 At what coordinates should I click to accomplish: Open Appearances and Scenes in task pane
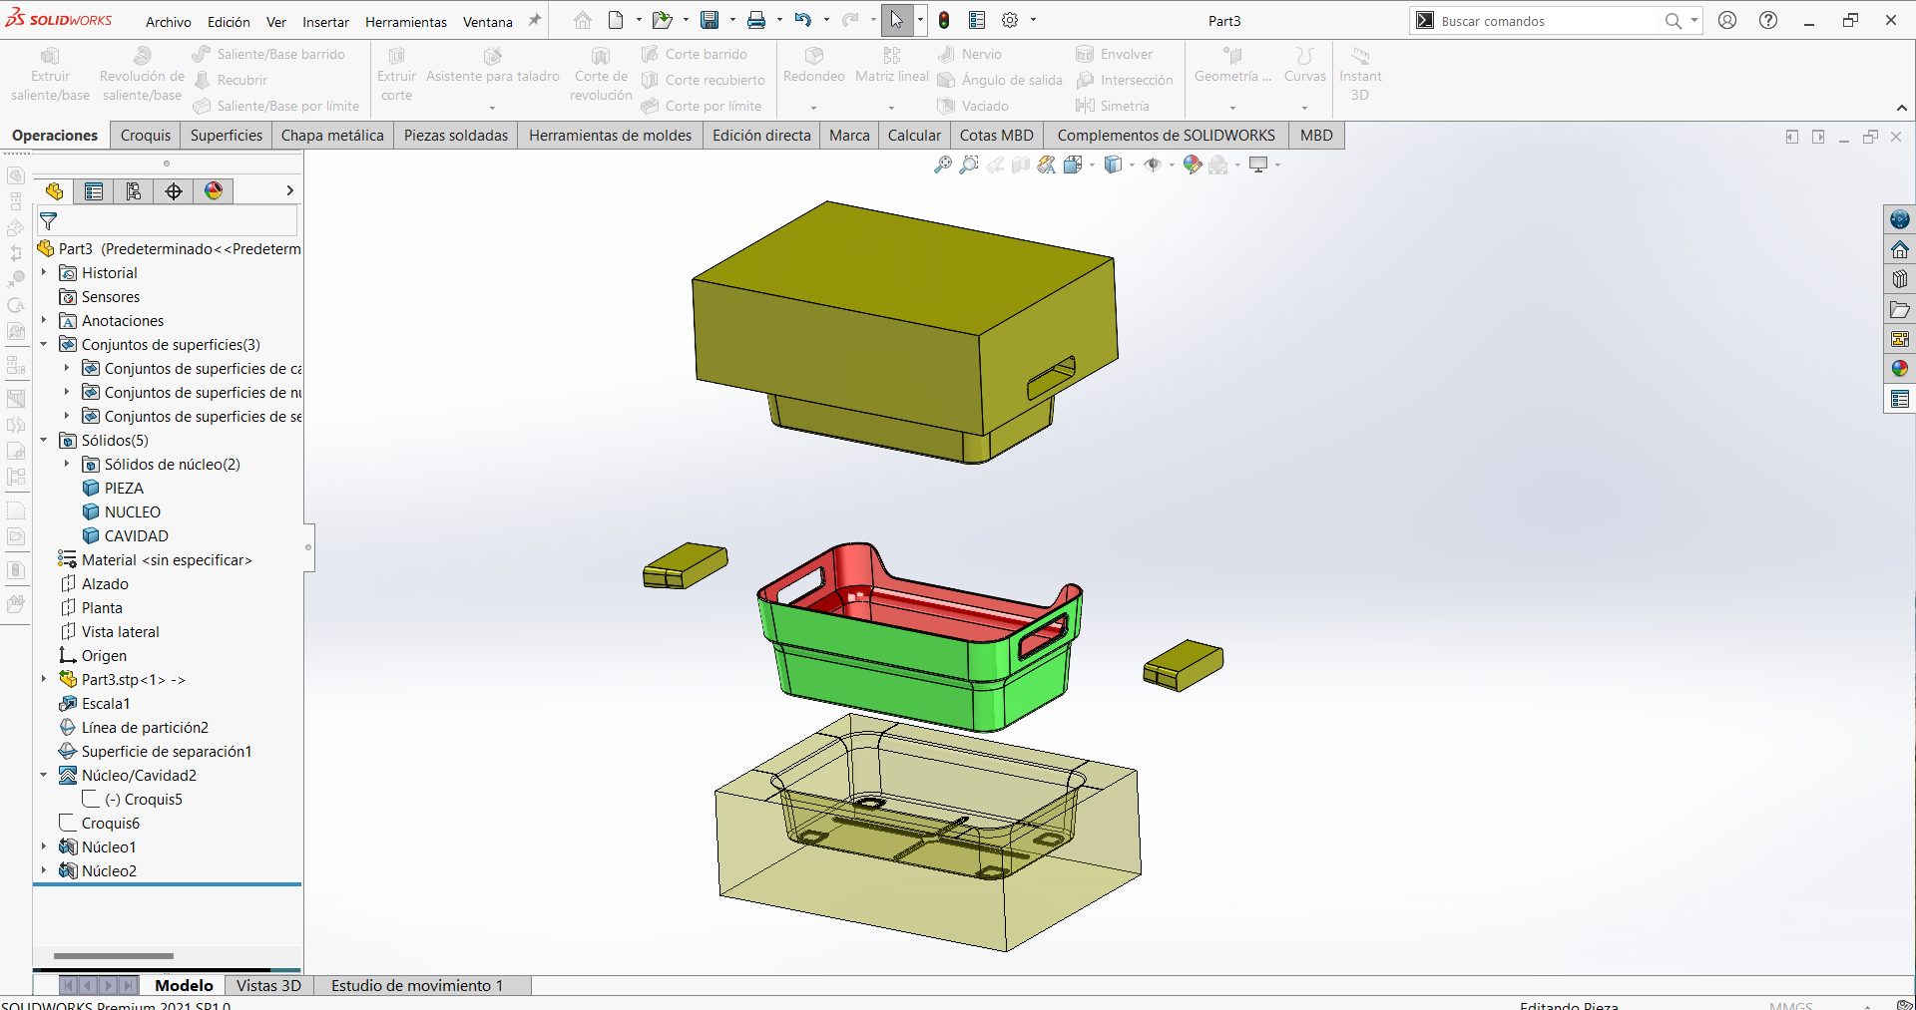(1900, 369)
